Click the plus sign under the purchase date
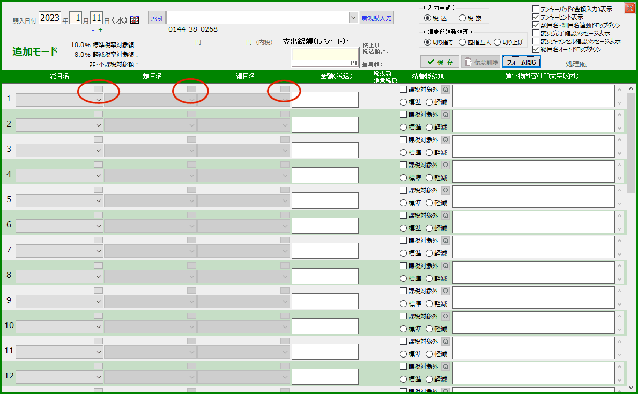The height and width of the screenshot is (394, 638). click(x=100, y=30)
